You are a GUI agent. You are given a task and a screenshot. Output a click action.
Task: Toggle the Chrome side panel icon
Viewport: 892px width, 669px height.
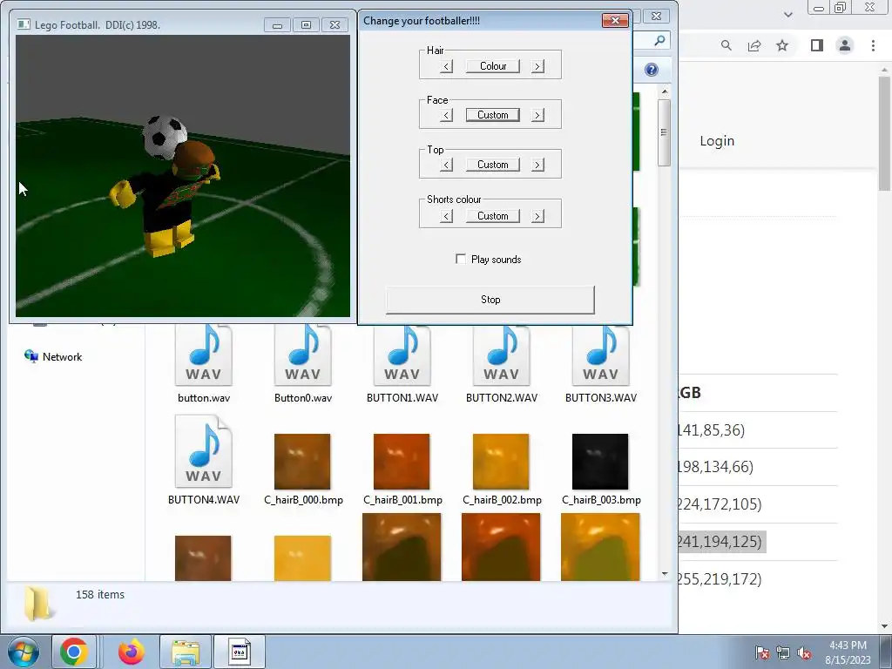[817, 45]
